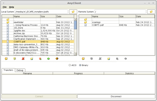This screenshot has width=157, height=101.
Task: Click the brown book icon in local toolbar
Action: [x=57, y=59]
